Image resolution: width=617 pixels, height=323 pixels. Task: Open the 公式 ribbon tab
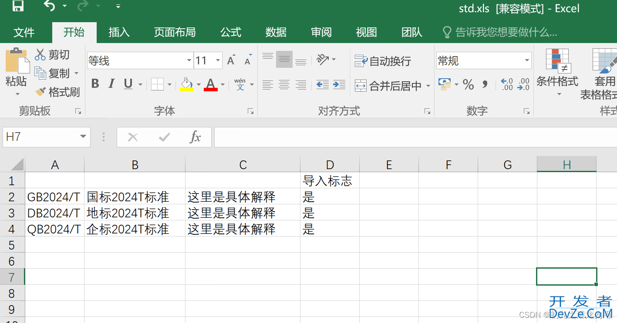pos(230,32)
